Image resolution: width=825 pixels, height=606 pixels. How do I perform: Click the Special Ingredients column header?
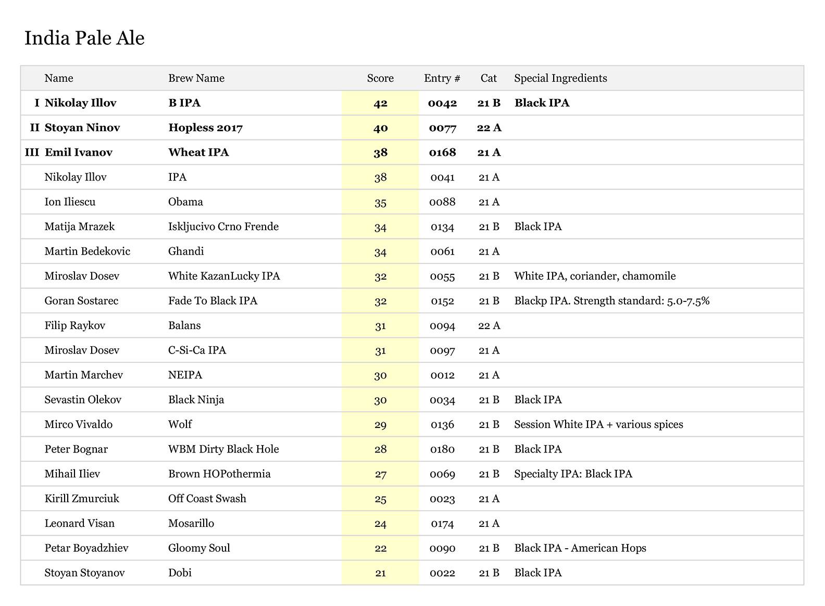(560, 79)
